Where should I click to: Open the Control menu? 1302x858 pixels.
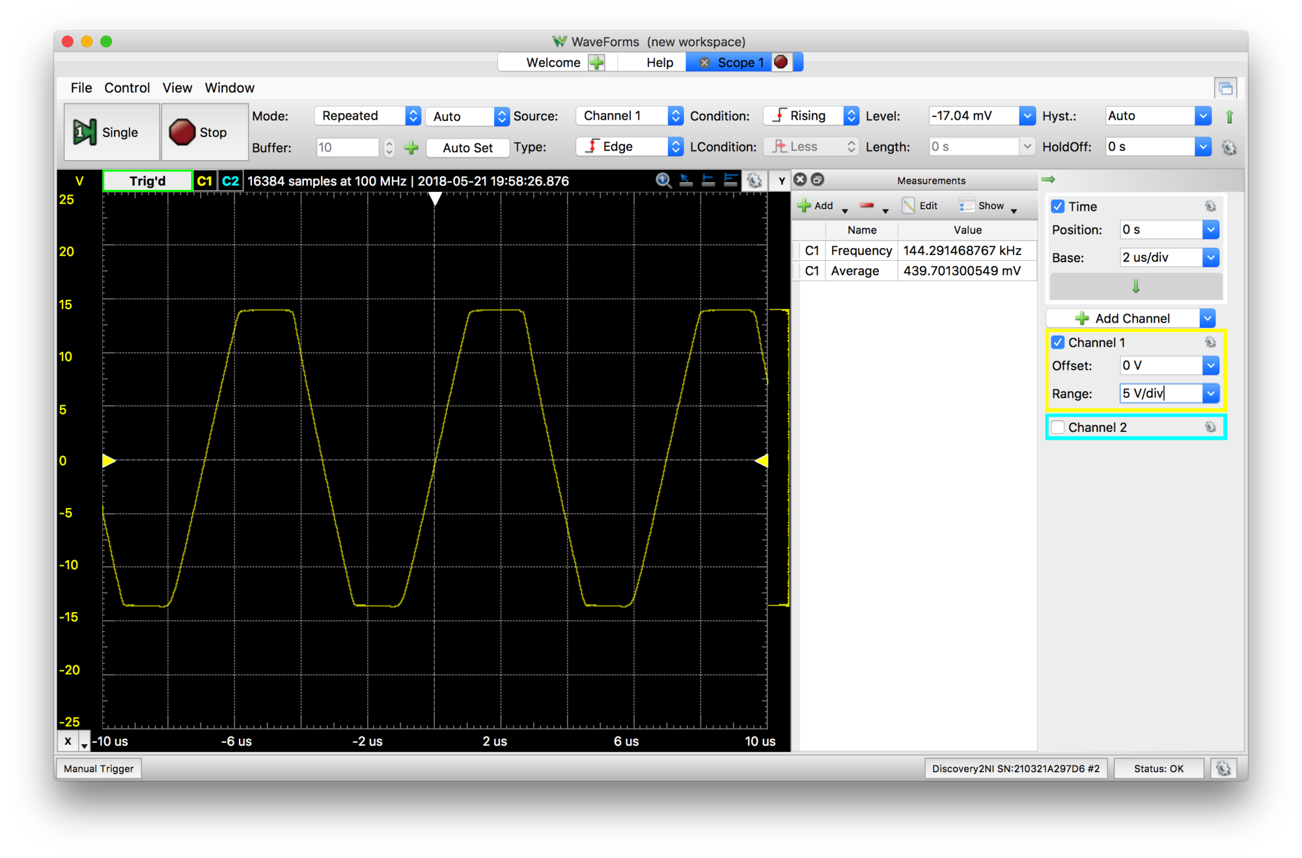point(127,88)
